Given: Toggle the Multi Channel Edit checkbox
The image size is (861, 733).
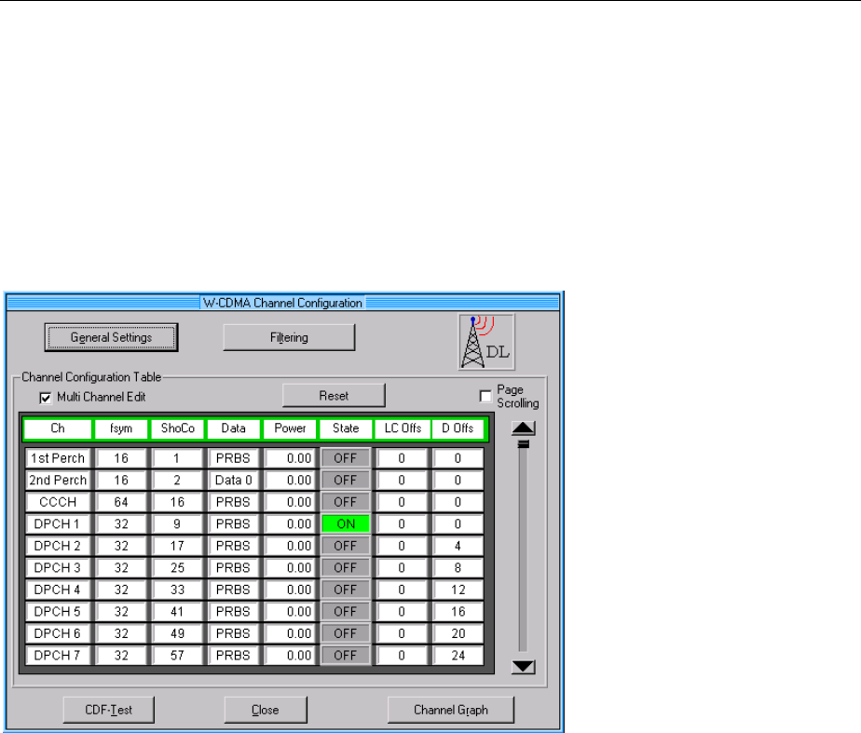Looking at the screenshot, I should 46,398.
